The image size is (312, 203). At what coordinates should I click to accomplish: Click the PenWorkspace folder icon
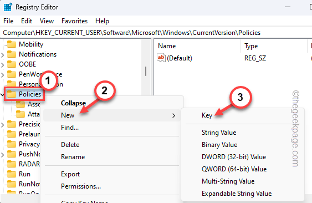pos(12,74)
